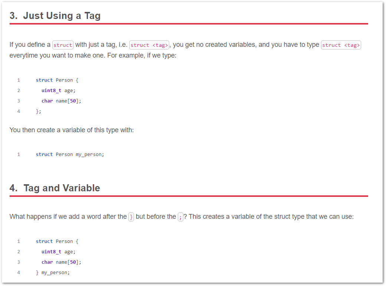
Task: Click line number 1 beside "struct Person my_person;"
Action: point(19,155)
